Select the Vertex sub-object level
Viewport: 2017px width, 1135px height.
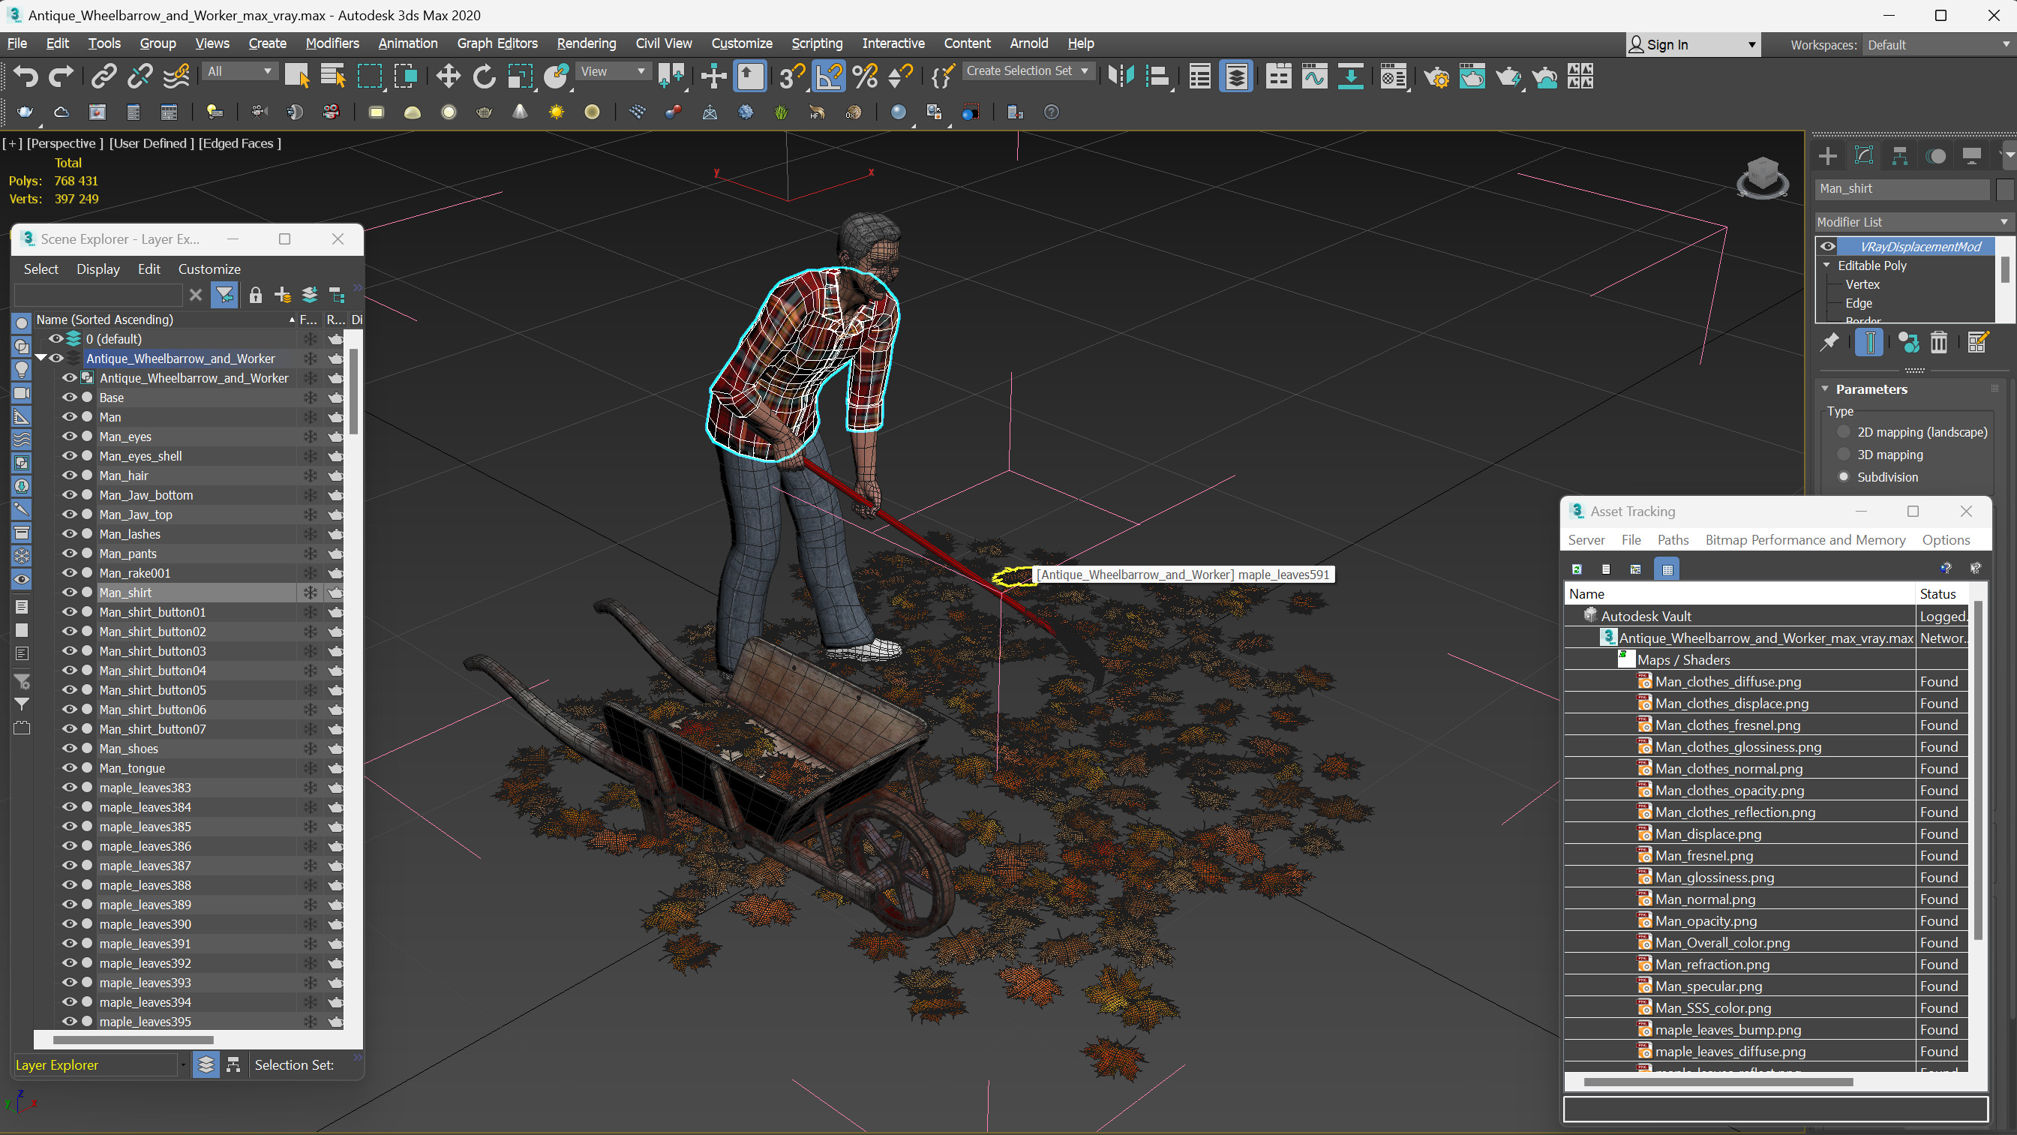pyautogui.click(x=1862, y=284)
